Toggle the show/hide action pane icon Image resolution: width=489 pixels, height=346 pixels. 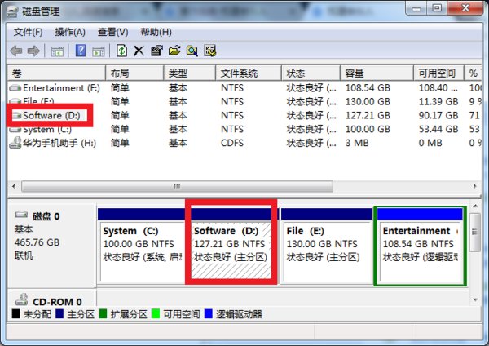pos(99,51)
